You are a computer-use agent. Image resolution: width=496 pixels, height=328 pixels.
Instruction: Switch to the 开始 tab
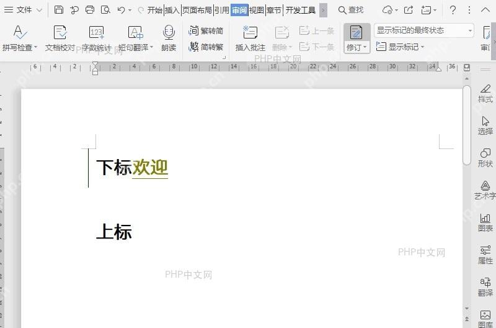155,10
